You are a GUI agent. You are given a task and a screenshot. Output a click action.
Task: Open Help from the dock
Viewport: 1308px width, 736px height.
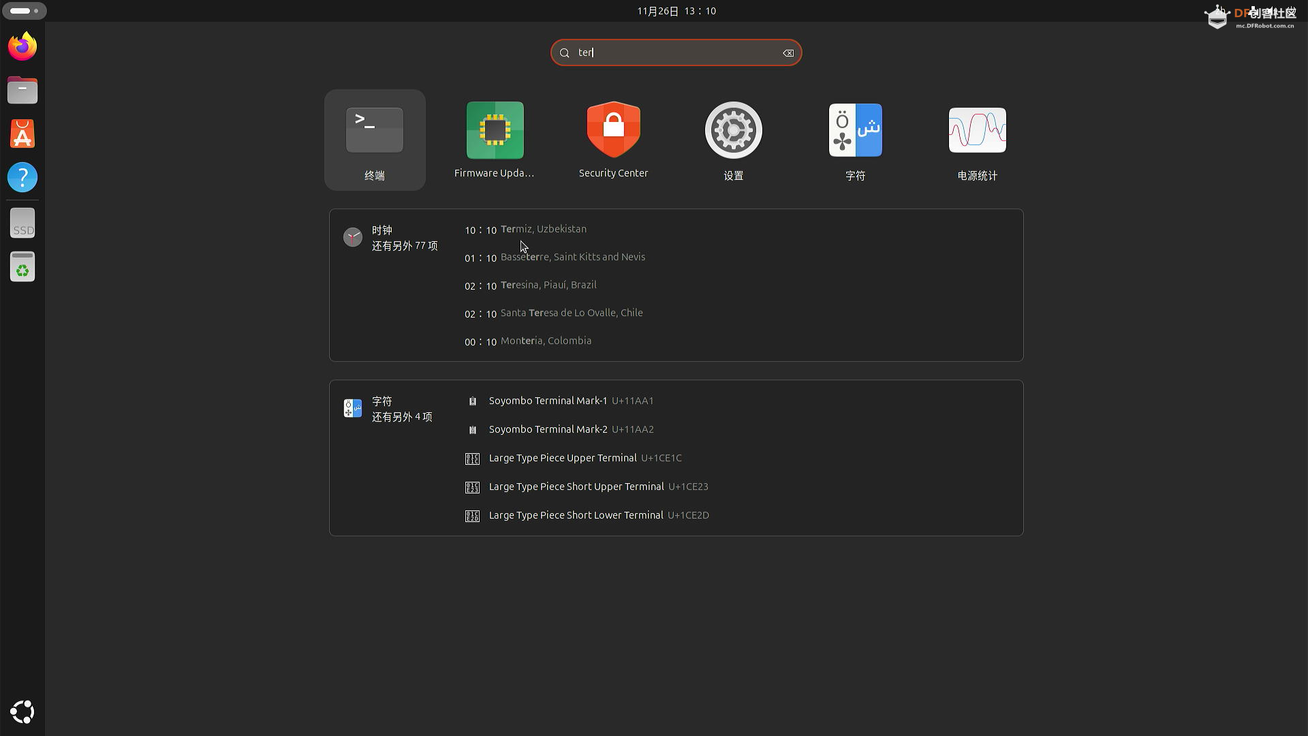(x=22, y=177)
